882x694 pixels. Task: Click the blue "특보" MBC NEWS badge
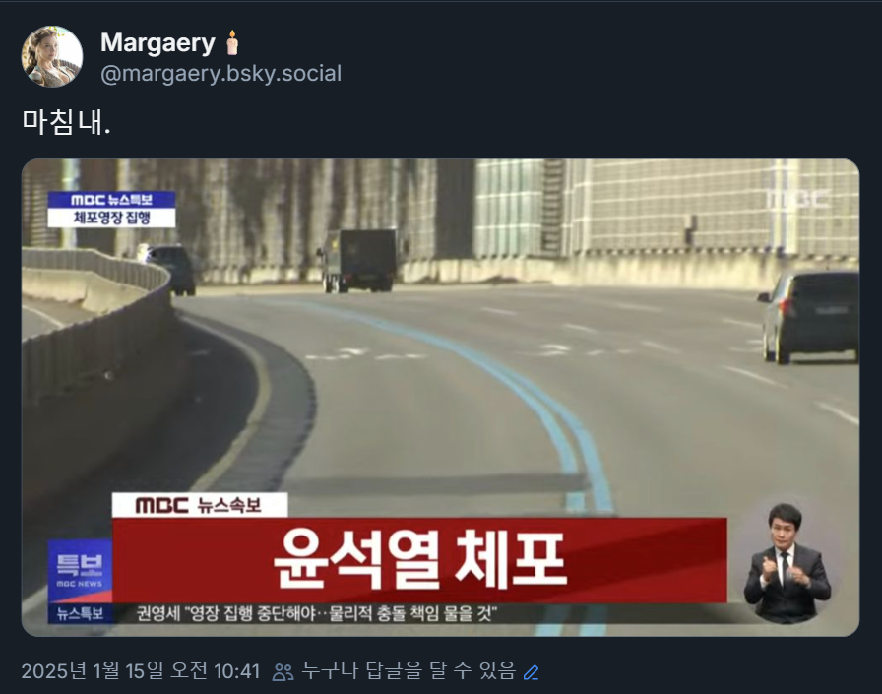(80, 571)
